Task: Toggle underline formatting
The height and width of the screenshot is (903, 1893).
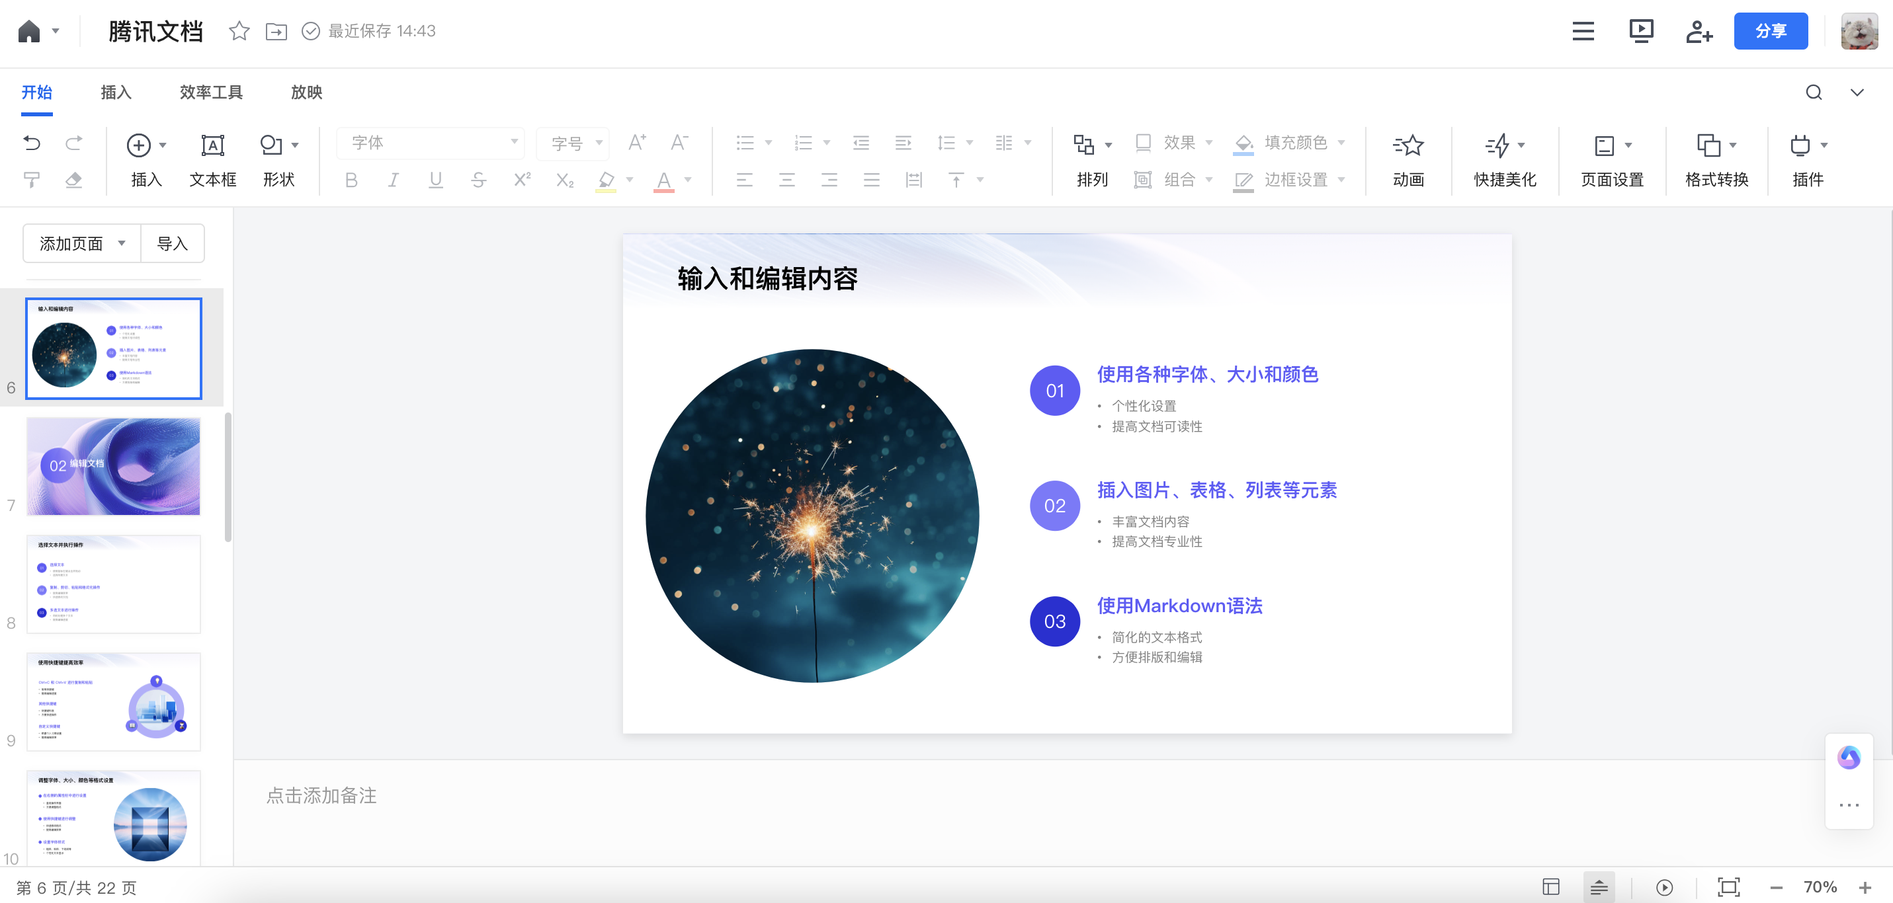Action: 436,180
